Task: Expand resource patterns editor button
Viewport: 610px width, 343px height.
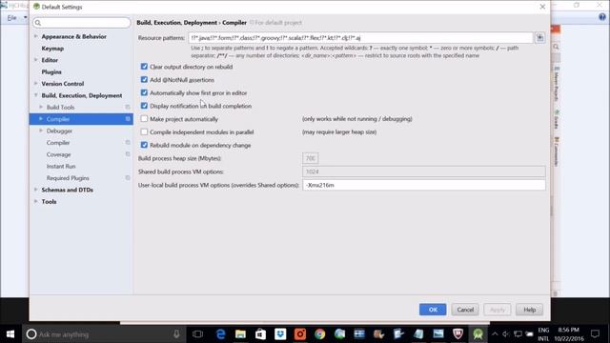Action: pos(540,38)
